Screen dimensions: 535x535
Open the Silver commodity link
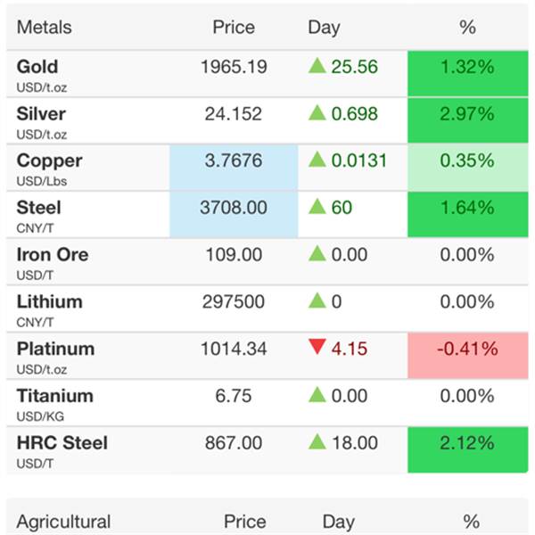pos(41,114)
